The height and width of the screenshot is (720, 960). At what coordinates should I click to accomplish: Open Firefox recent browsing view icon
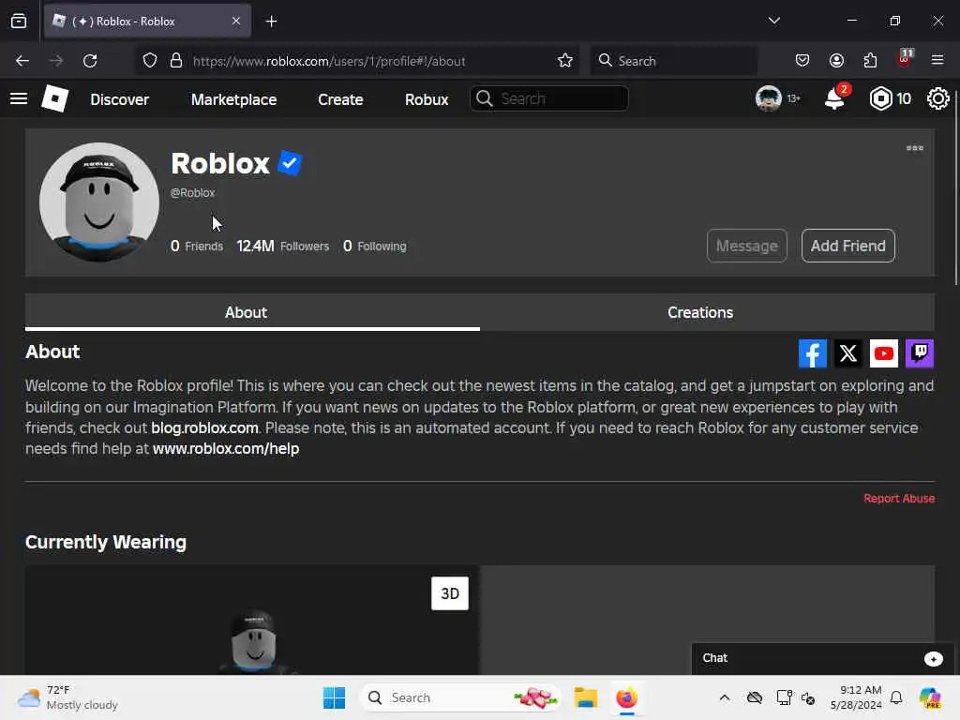click(19, 22)
